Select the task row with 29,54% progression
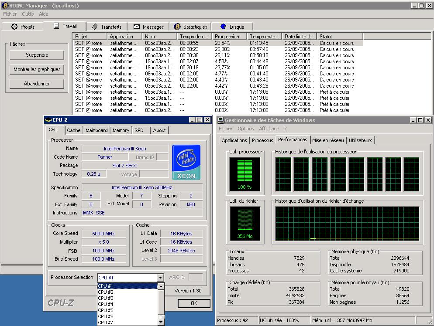The width and height of the screenshot is (434, 326). [x=218, y=43]
